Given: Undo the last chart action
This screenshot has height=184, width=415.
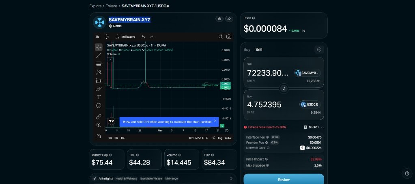Looking at the screenshot, I should [x=143, y=37].
